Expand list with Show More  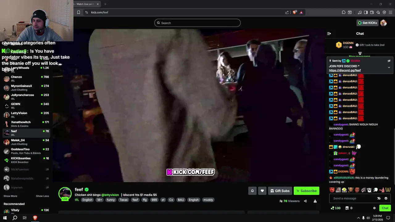click(10, 196)
